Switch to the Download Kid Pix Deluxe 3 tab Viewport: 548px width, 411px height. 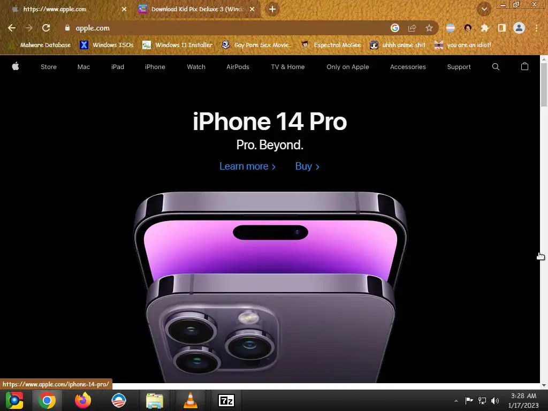click(x=197, y=9)
